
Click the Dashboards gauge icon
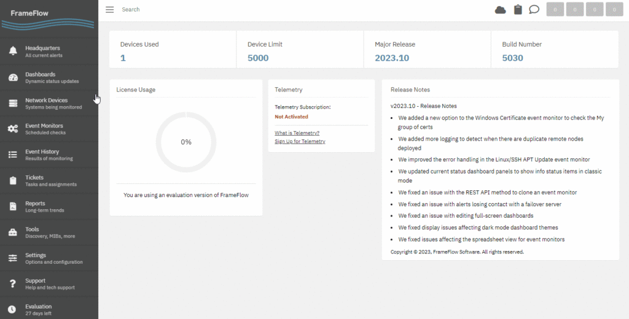(13, 78)
